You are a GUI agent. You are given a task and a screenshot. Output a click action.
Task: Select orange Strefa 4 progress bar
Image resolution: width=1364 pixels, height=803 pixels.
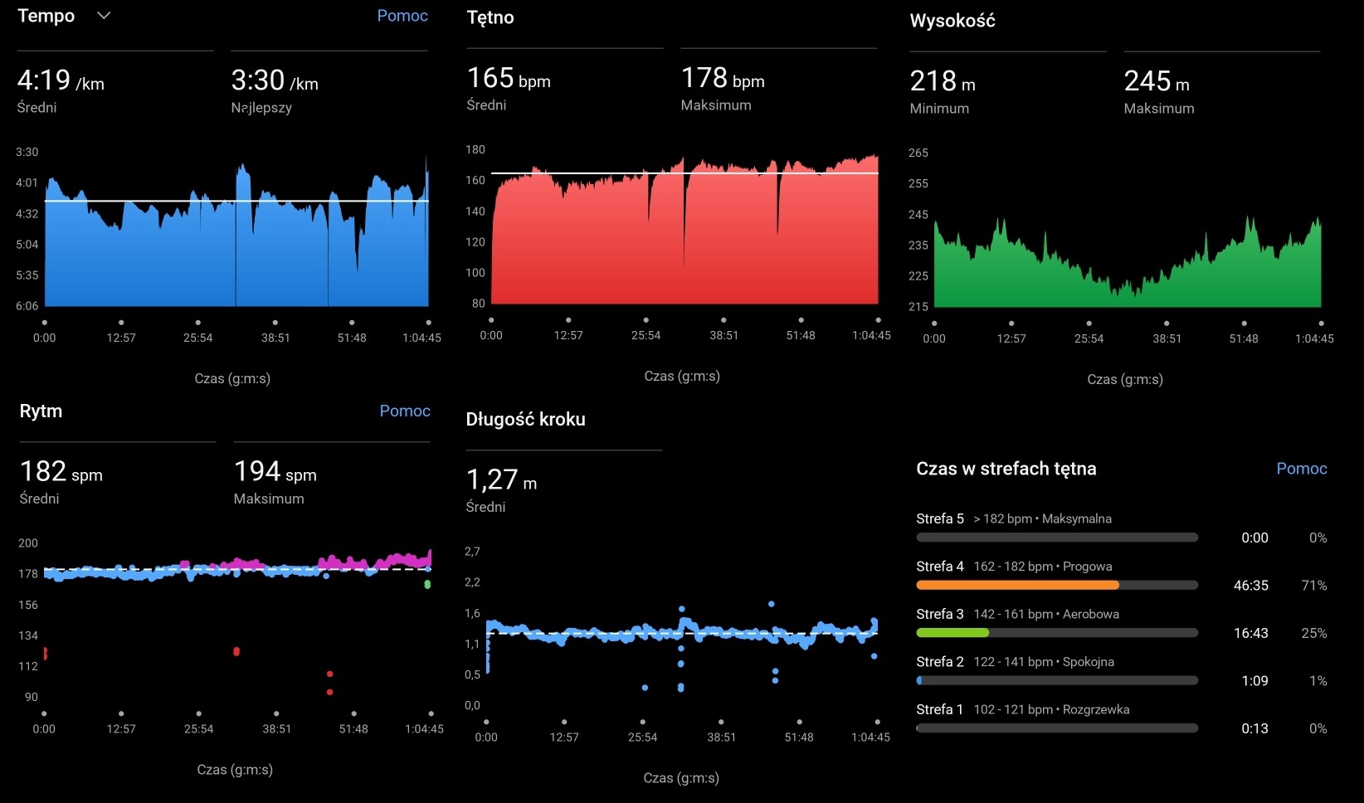click(1017, 585)
